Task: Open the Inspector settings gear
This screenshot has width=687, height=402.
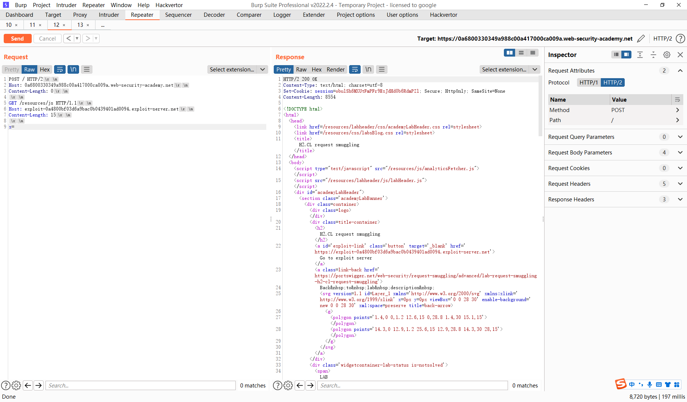Action: [x=667, y=55]
